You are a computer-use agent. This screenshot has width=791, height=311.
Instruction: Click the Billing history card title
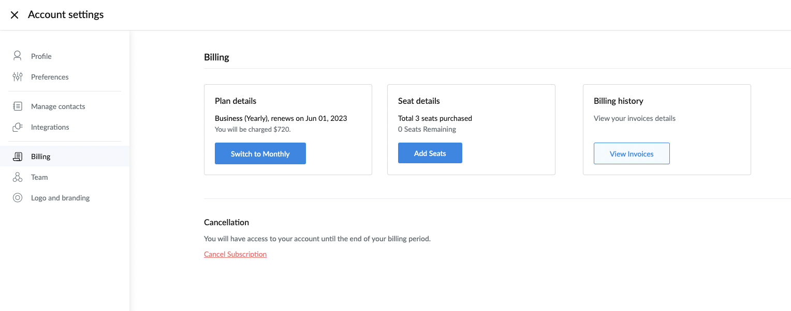[619, 101]
